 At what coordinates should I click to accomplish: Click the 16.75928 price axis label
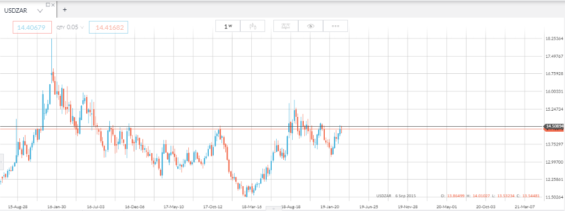[x=554, y=74]
